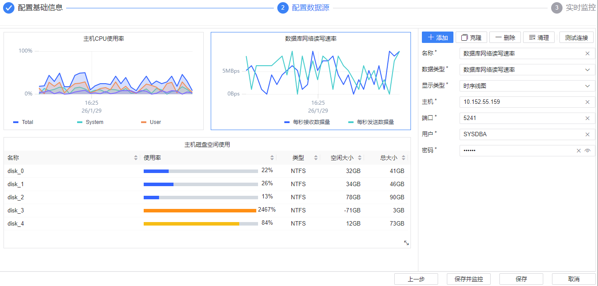Select the 数据库网络读写速率 chart panel
The height and width of the screenshot is (286, 598).
pos(311,81)
